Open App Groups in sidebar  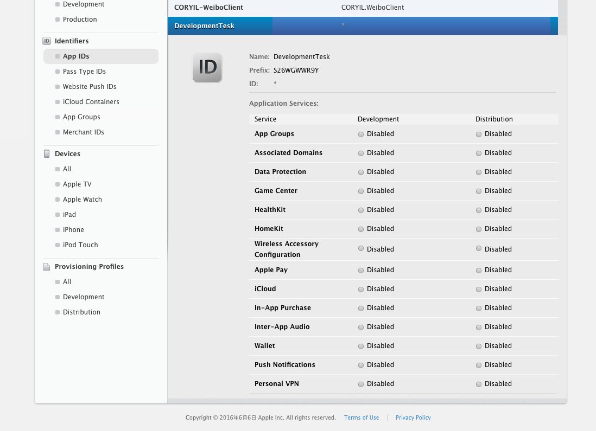click(81, 117)
